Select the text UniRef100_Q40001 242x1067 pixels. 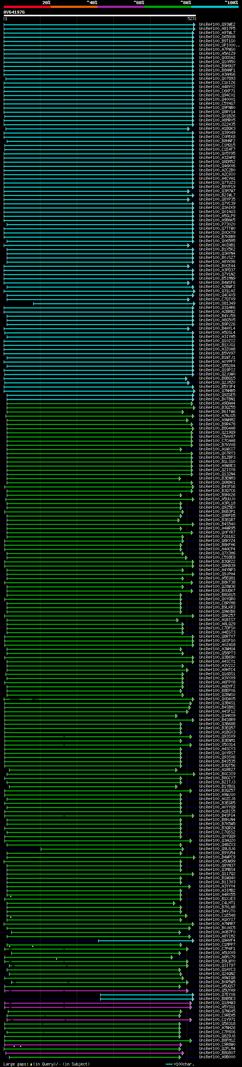(x=217, y=100)
